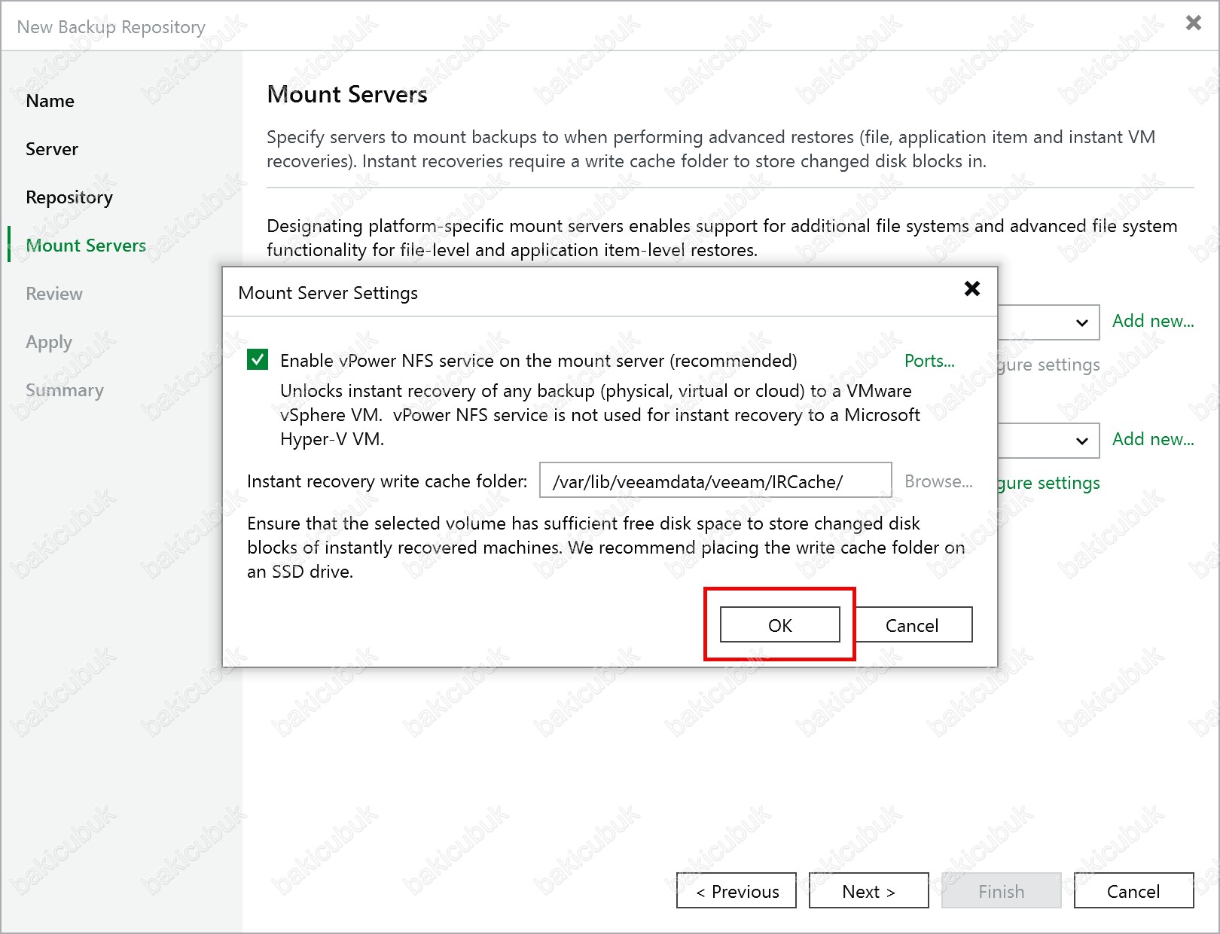
Task: Click the lower Add new link
Action: click(1152, 439)
